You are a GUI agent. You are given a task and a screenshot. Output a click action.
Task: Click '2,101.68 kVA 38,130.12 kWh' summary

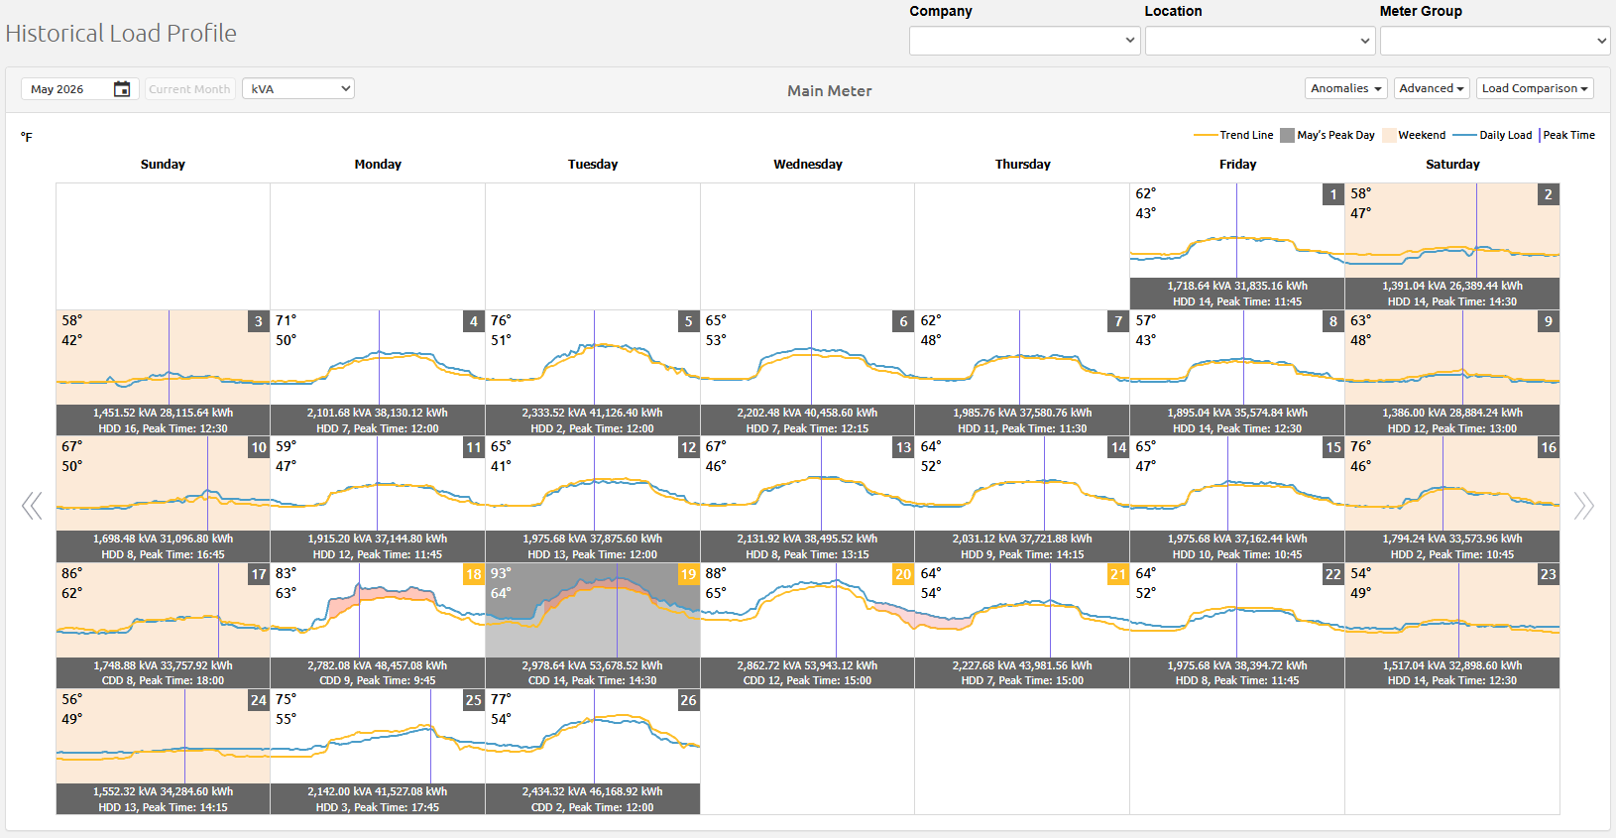coord(378,413)
